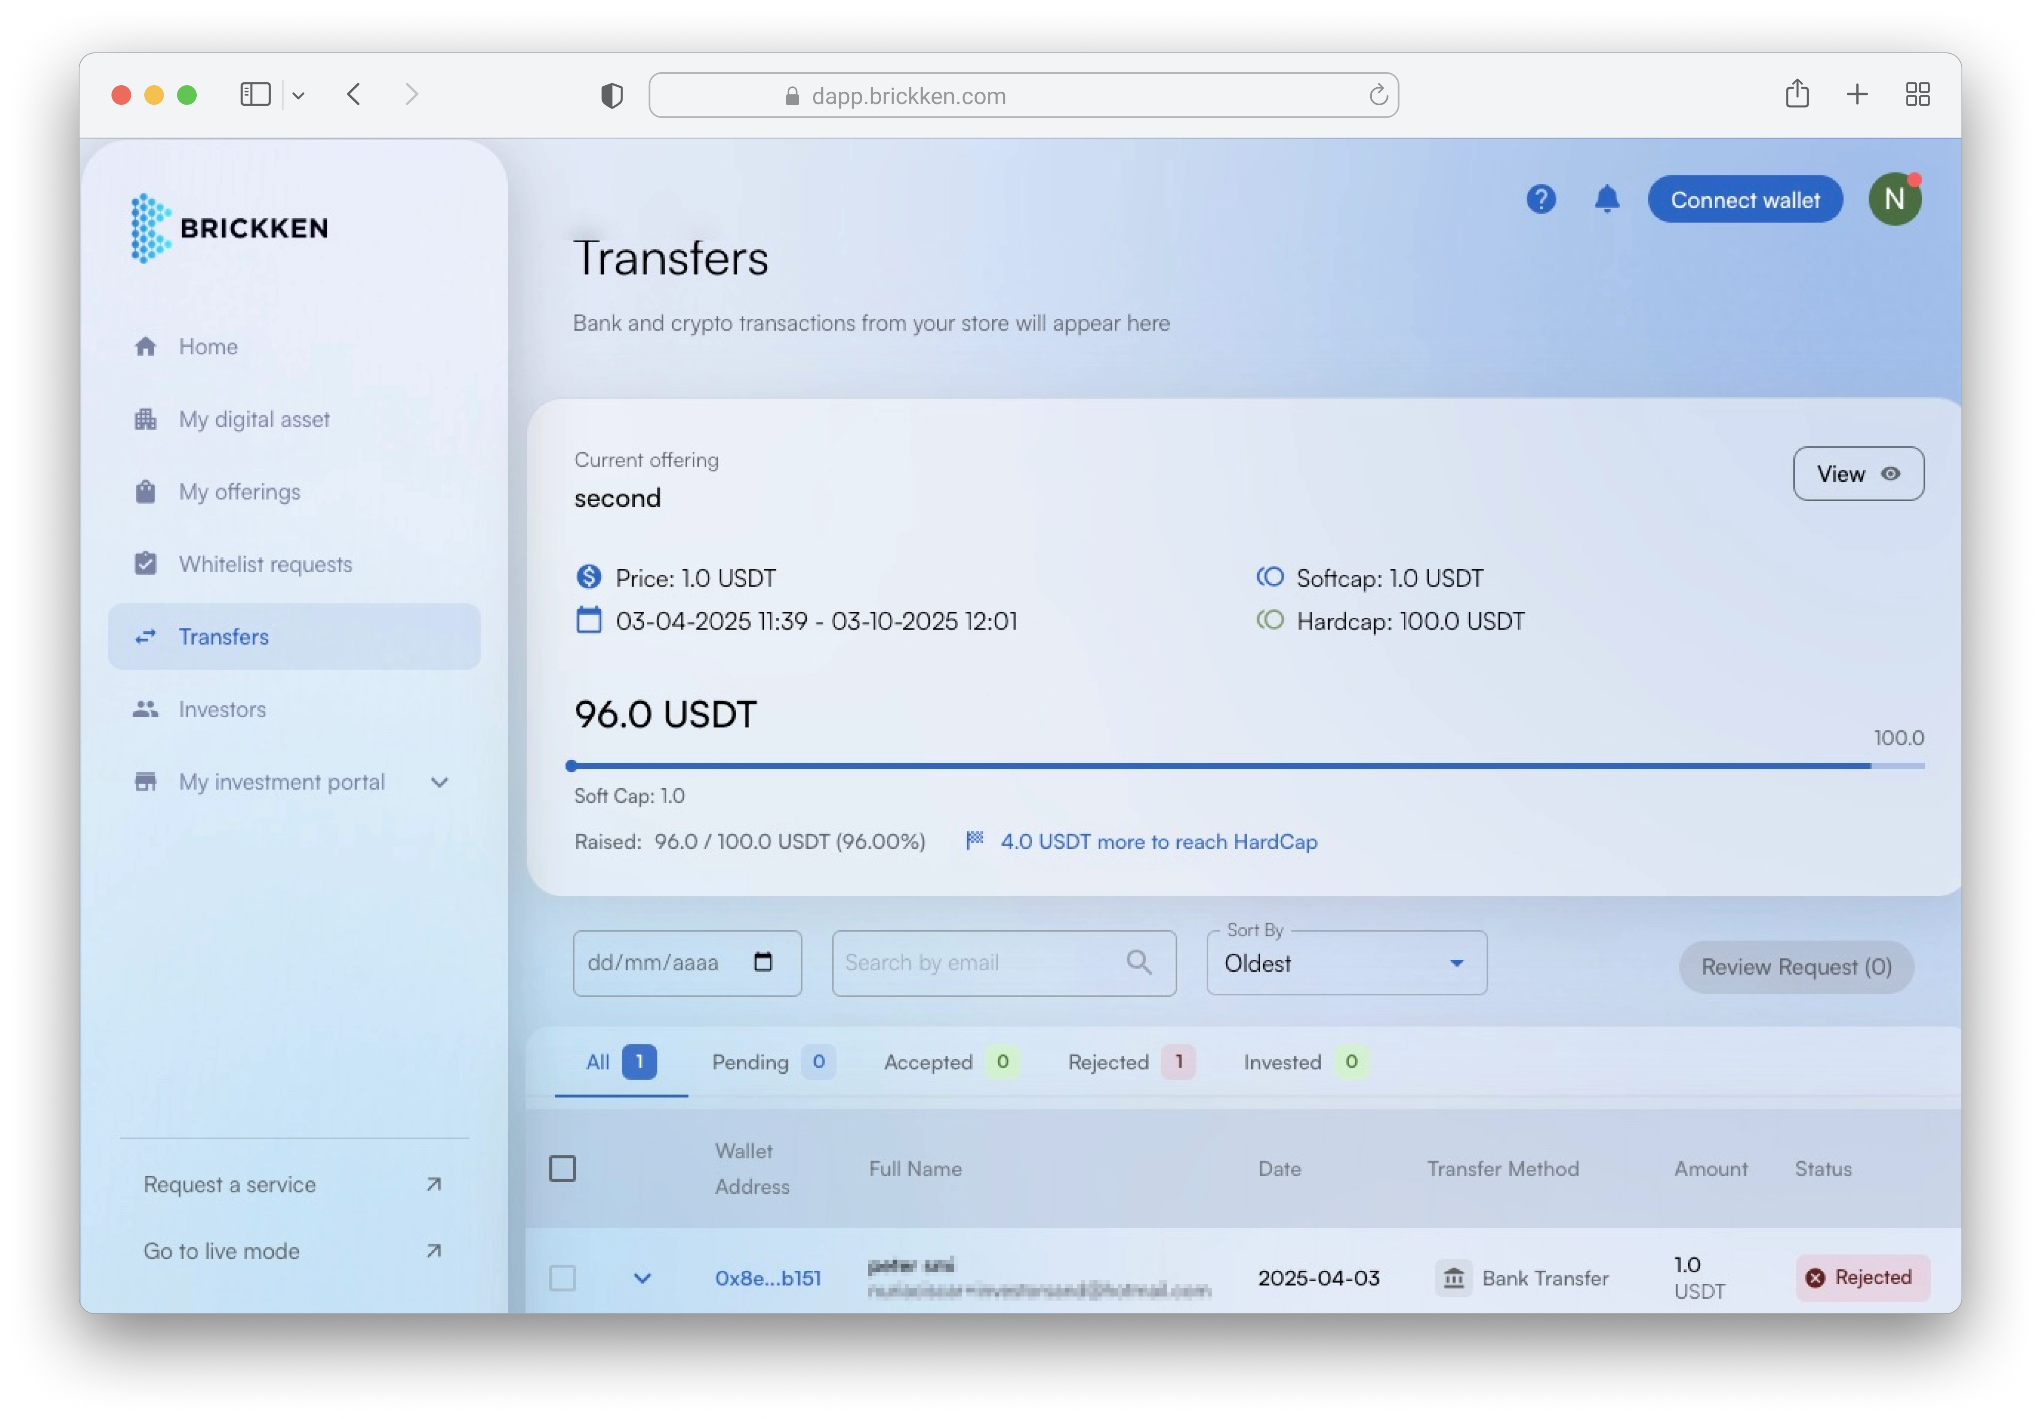Expand My investment portal chevron

point(439,783)
